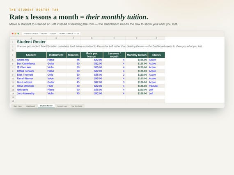This screenshot has height=175, width=234.
Task: Click the $45.00 rate for Farrah Nasser
Action: [92, 79]
